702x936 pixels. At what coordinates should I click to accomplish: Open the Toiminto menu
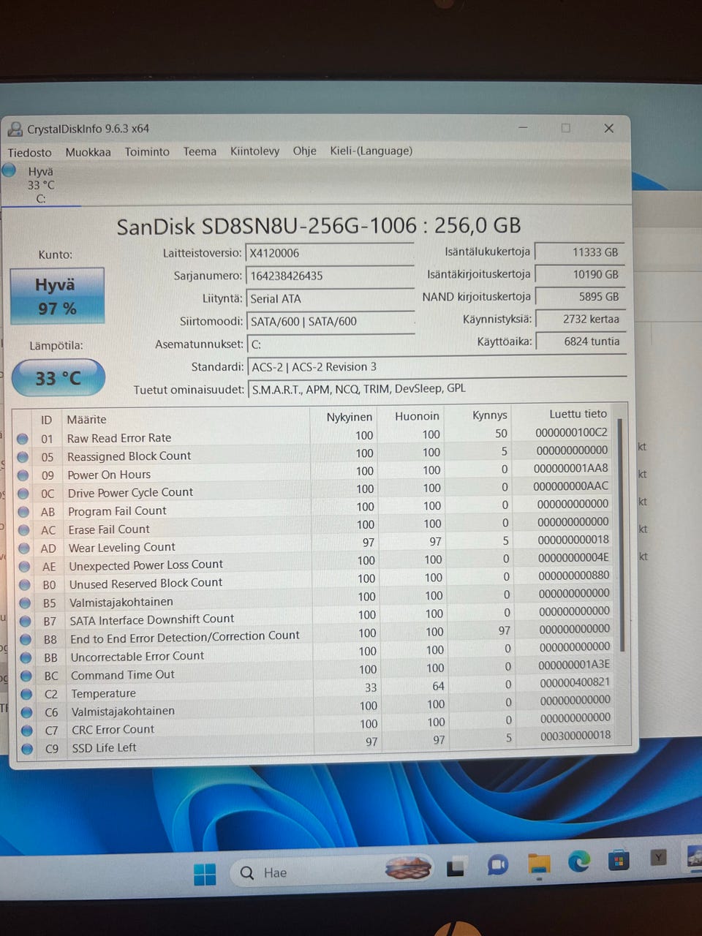point(147,151)
